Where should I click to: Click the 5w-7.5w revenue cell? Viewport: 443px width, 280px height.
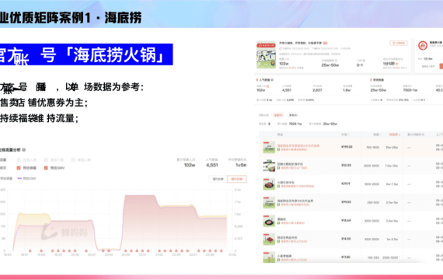(392, 184)
